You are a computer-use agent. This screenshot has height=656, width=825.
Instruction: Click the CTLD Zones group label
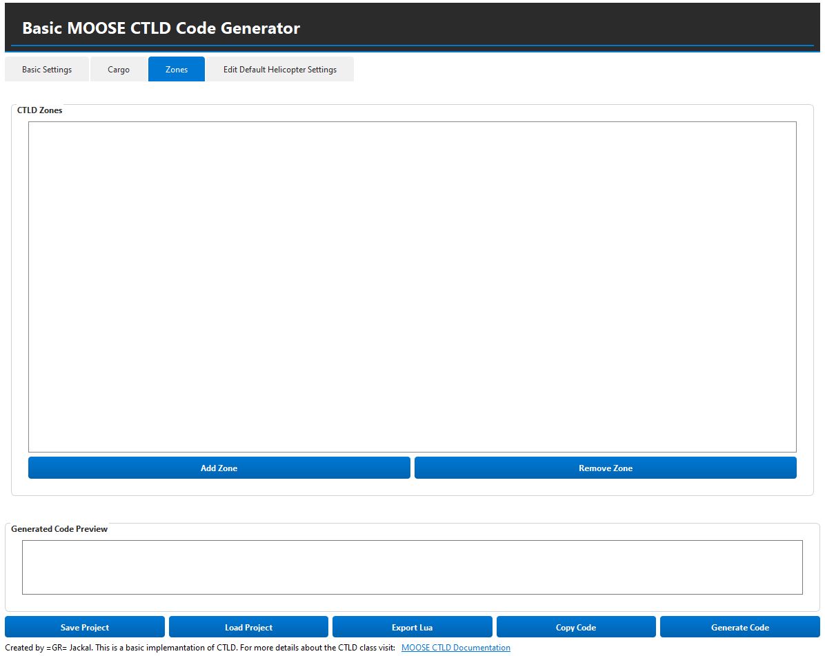point(39,110)
